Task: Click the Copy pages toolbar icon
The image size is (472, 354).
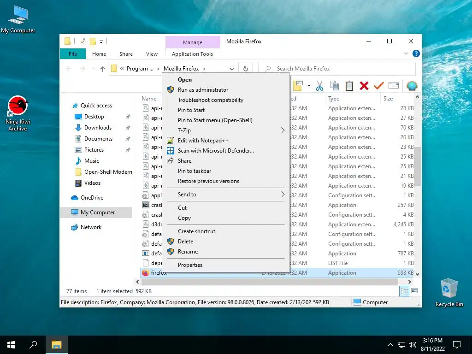Action: 335,86
